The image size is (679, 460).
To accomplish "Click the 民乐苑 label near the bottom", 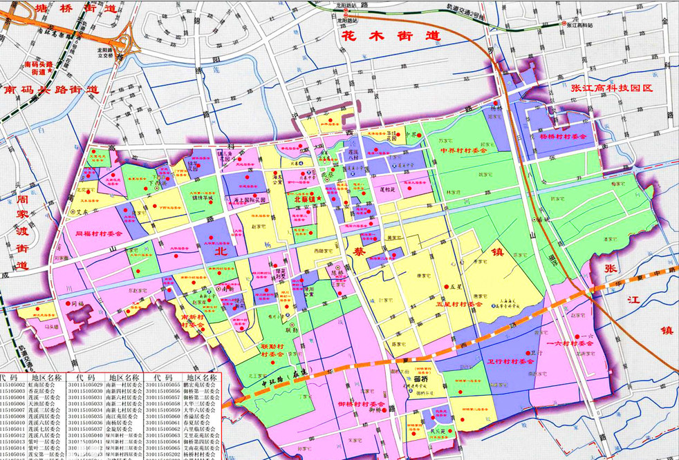I will coord(438,432).
